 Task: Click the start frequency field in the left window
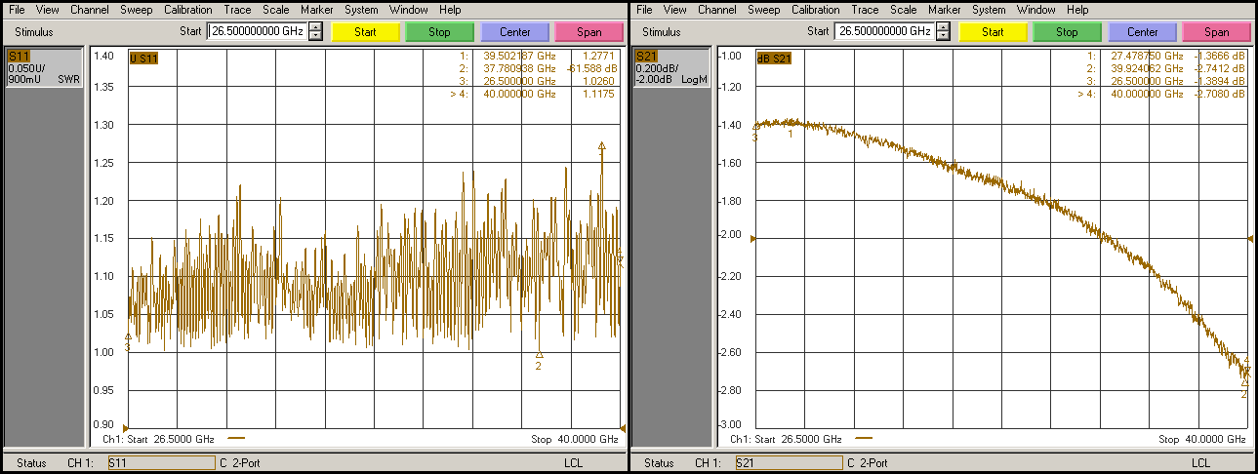click(x=257, y=31)
